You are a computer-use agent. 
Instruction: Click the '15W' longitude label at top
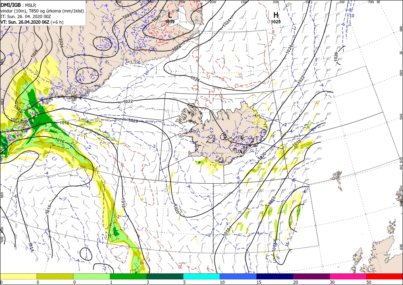(x=244, y=2)
